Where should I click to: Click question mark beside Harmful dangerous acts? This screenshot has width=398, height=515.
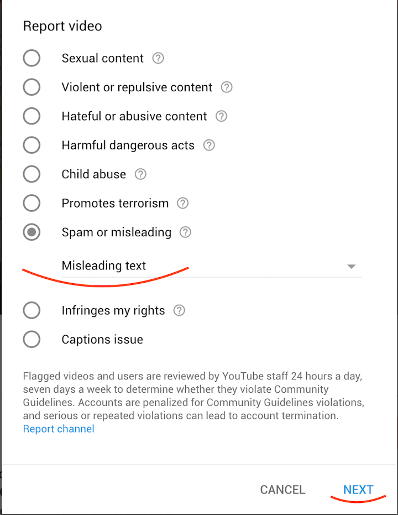[209, 145]
